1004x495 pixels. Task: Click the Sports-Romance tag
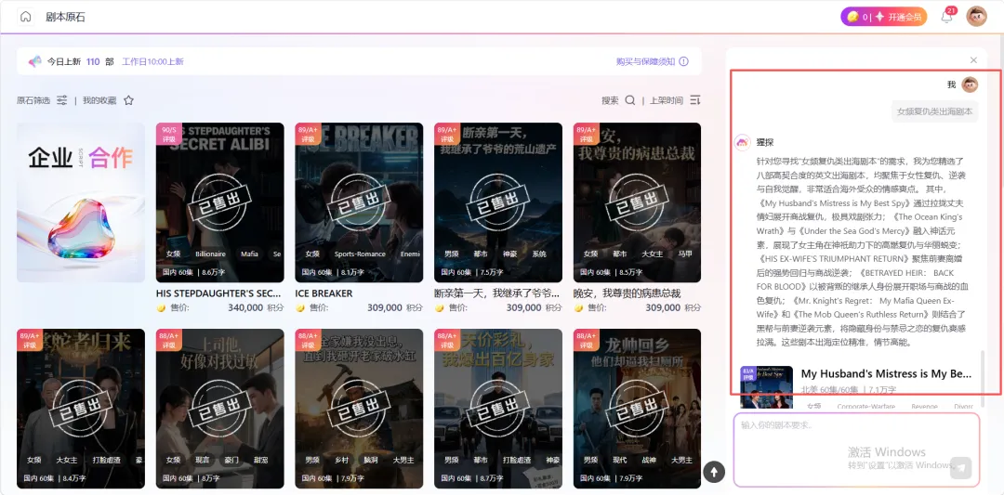[360, 254]
